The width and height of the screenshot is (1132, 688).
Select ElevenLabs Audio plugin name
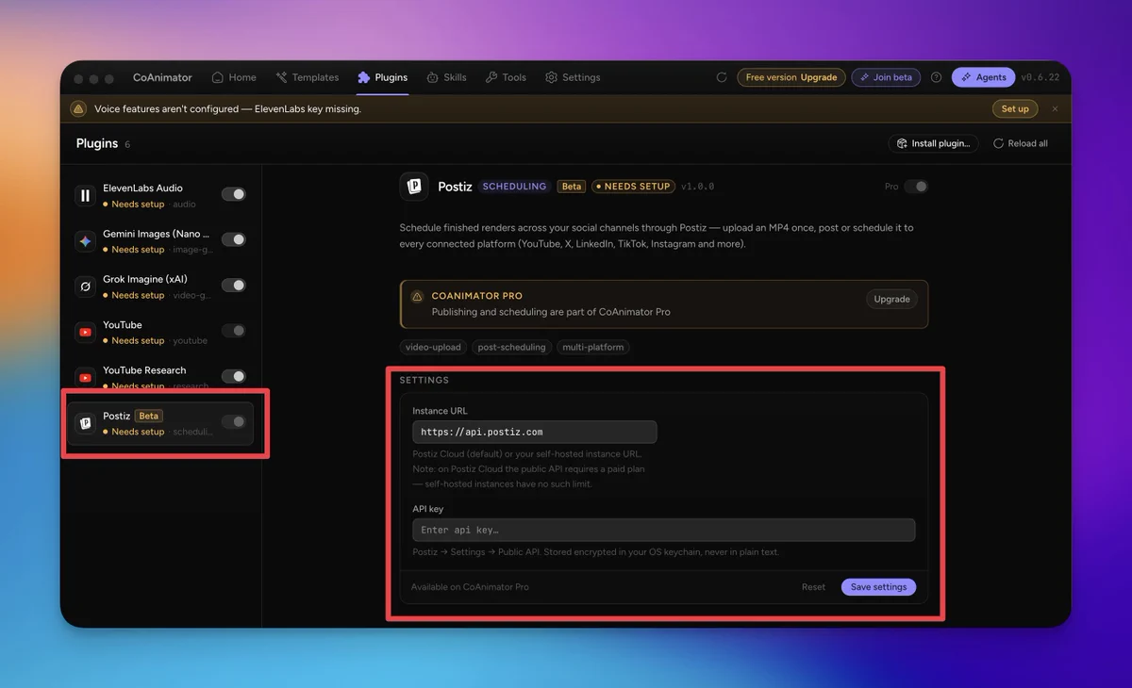coord(142,188)
